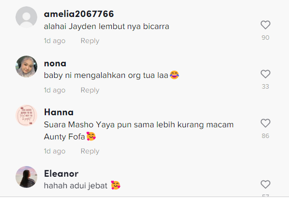Open Eleanor's profile photo
The width and height of the screenshot is (289, 198).
26,177
